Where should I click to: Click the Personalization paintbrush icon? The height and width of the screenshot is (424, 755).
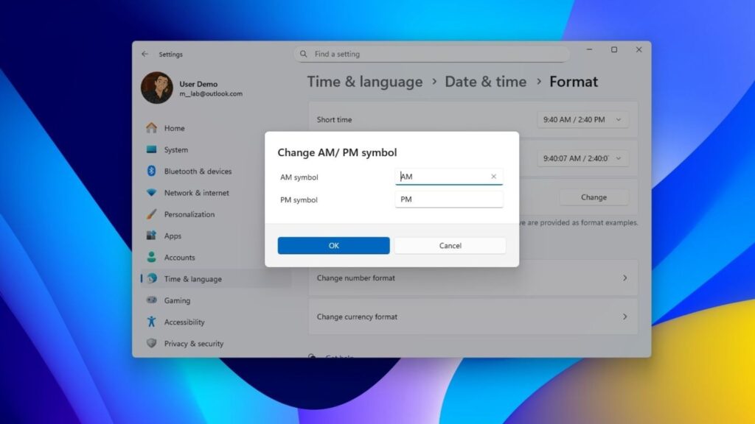pos(152,214)
